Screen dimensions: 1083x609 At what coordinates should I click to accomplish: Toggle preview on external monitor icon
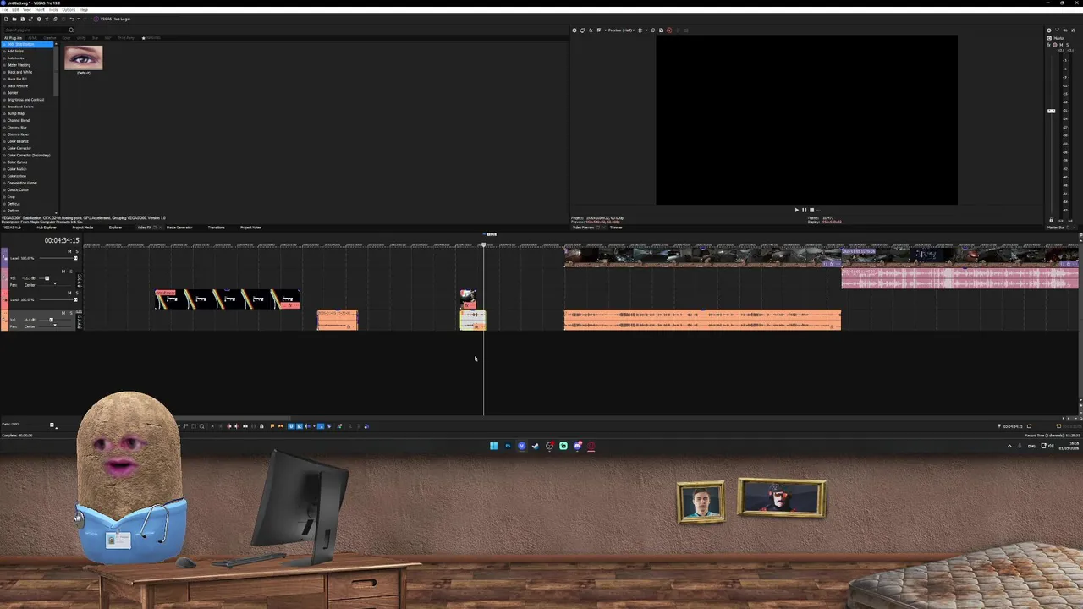pyautogui.click(x=582, y=30)
